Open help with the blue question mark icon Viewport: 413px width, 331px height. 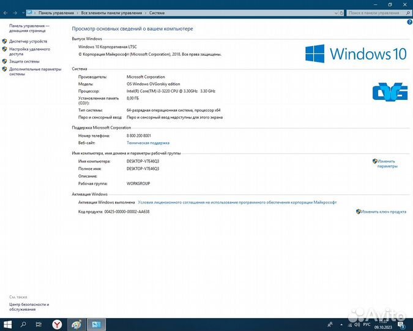[409, 22]
